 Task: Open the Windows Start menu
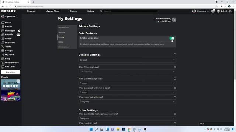pyautogui.click(x=91, y=129)
